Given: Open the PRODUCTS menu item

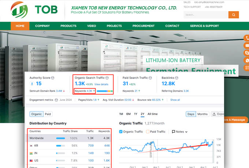Looking at the screenshot, I should (x=68, y=26).
